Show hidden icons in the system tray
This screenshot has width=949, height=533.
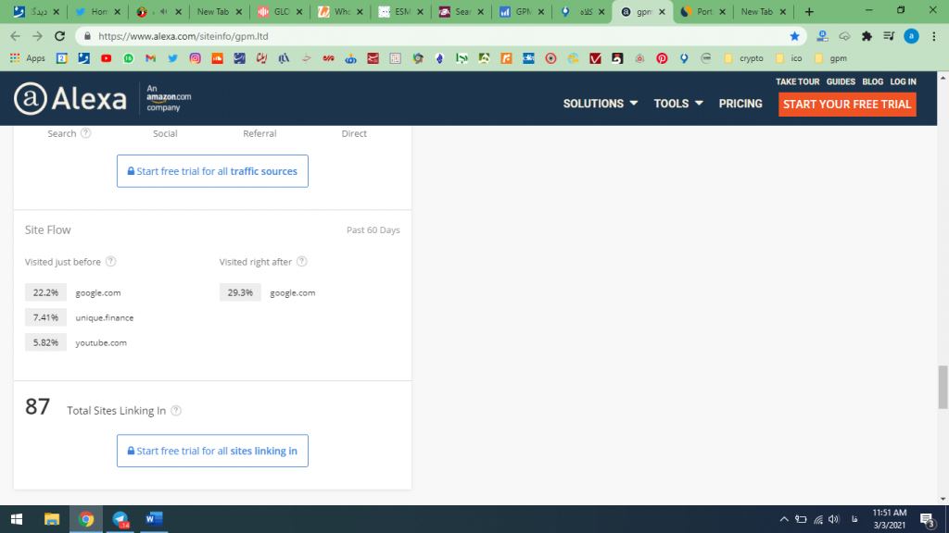784,519
